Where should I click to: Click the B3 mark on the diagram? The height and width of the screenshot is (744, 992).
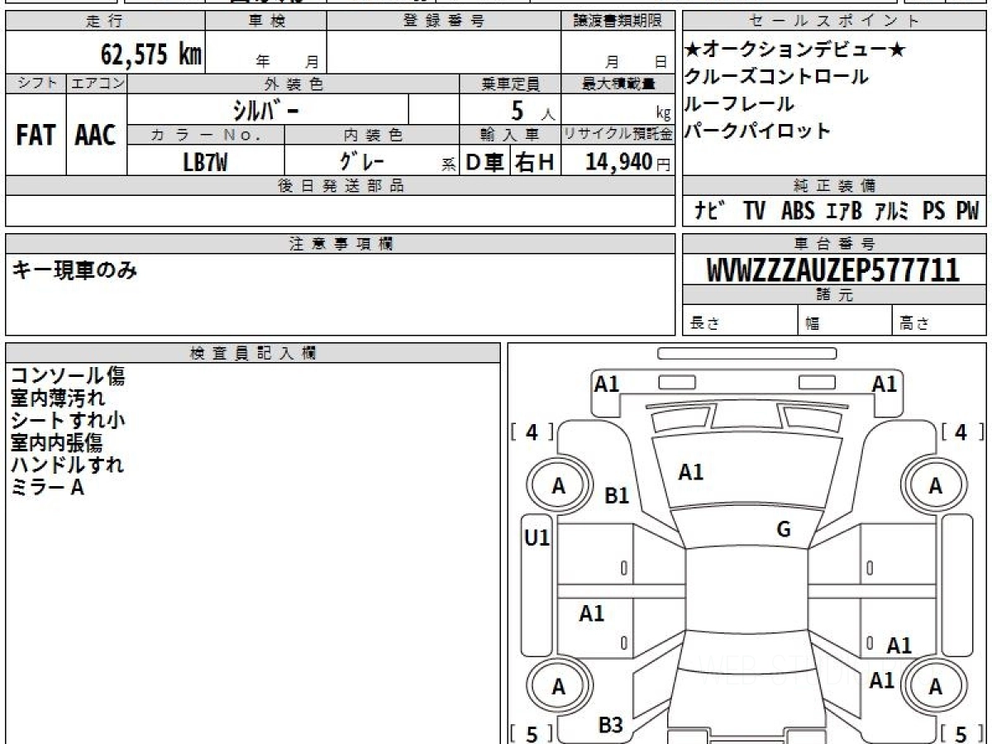[x=610, y=726]
